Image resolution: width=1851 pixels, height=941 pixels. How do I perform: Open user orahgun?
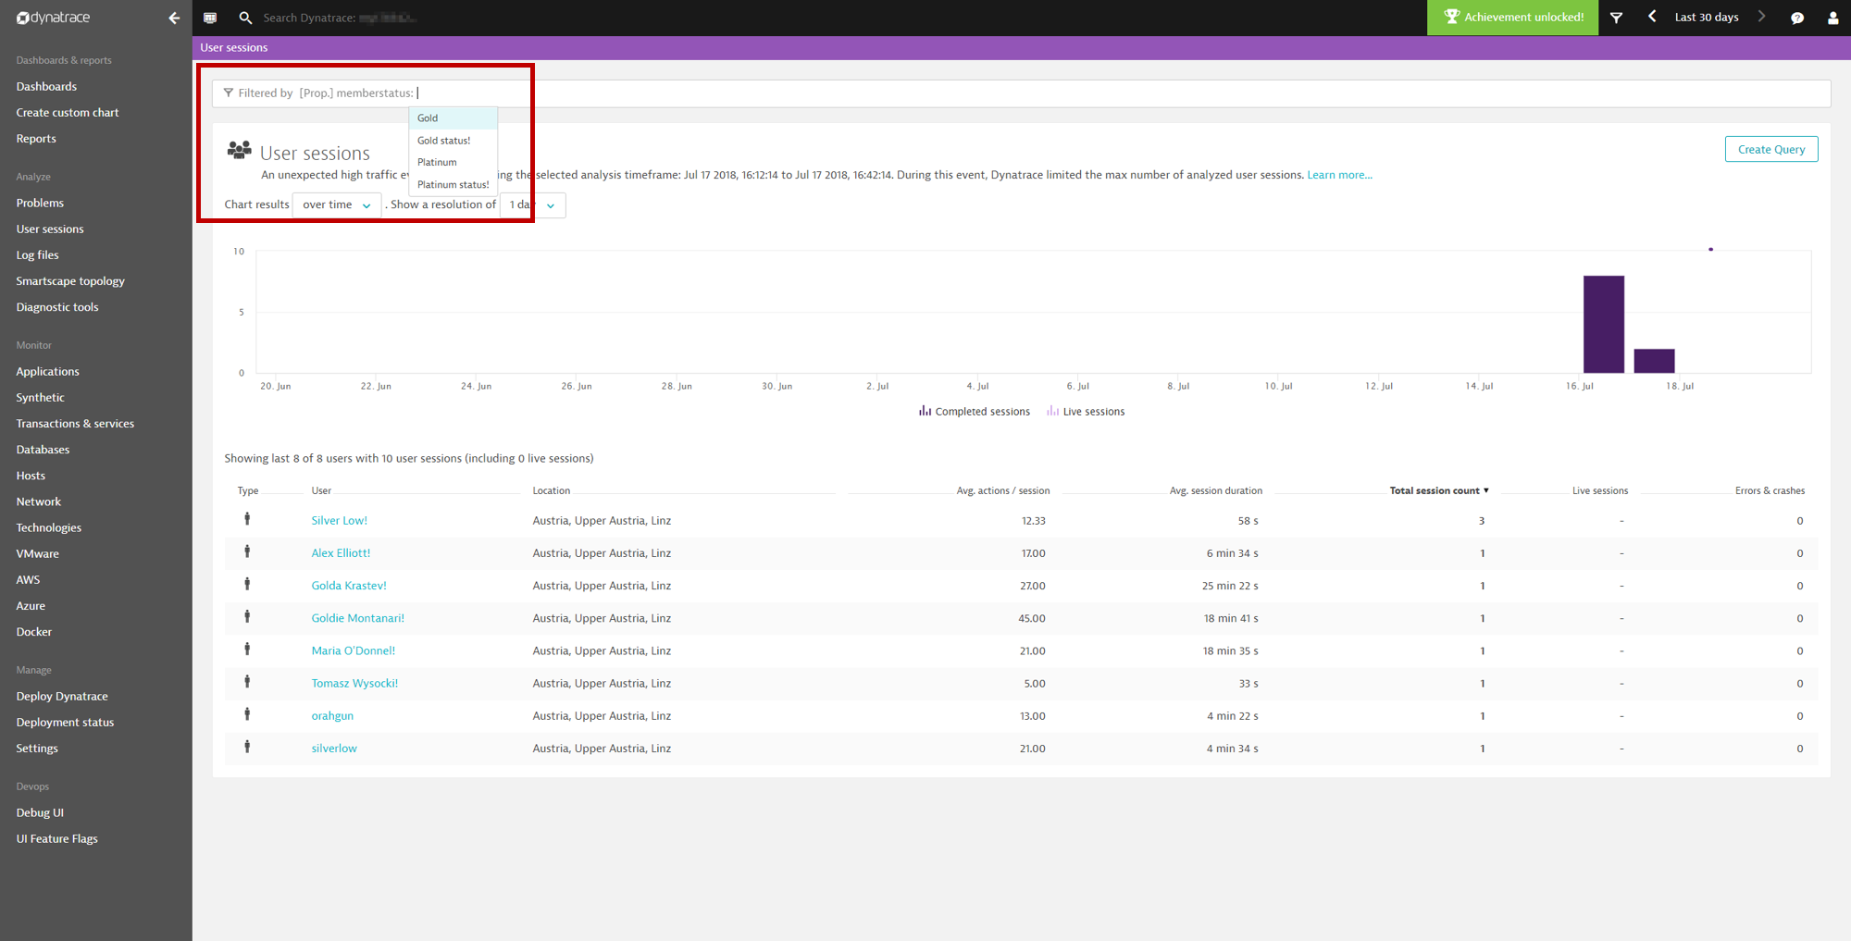[x=332, y=716]
